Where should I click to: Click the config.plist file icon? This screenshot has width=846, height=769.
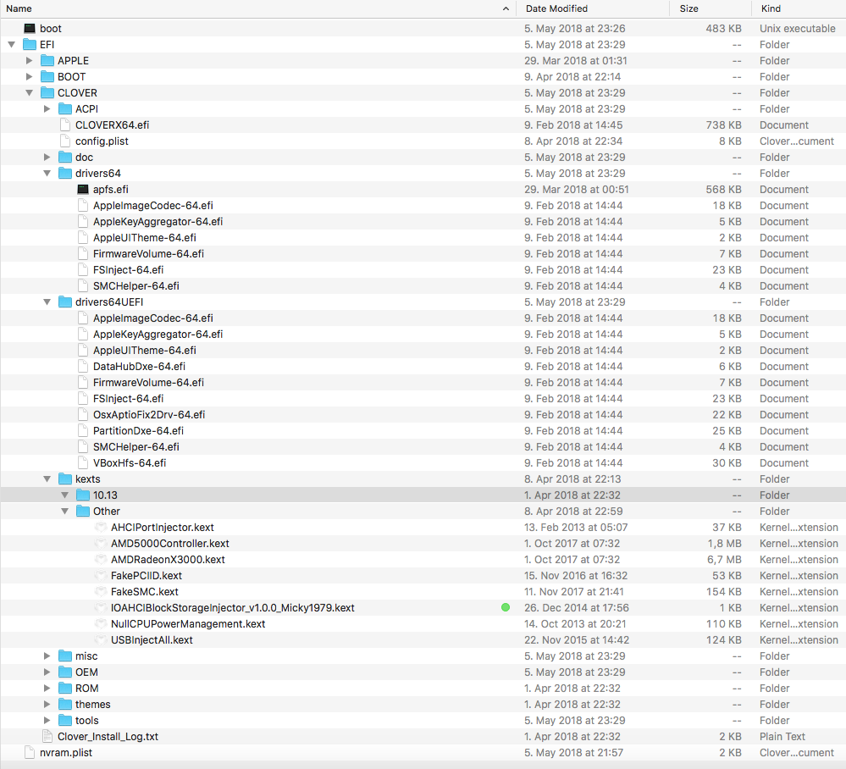pyautogui.click(x=65, y=141)
